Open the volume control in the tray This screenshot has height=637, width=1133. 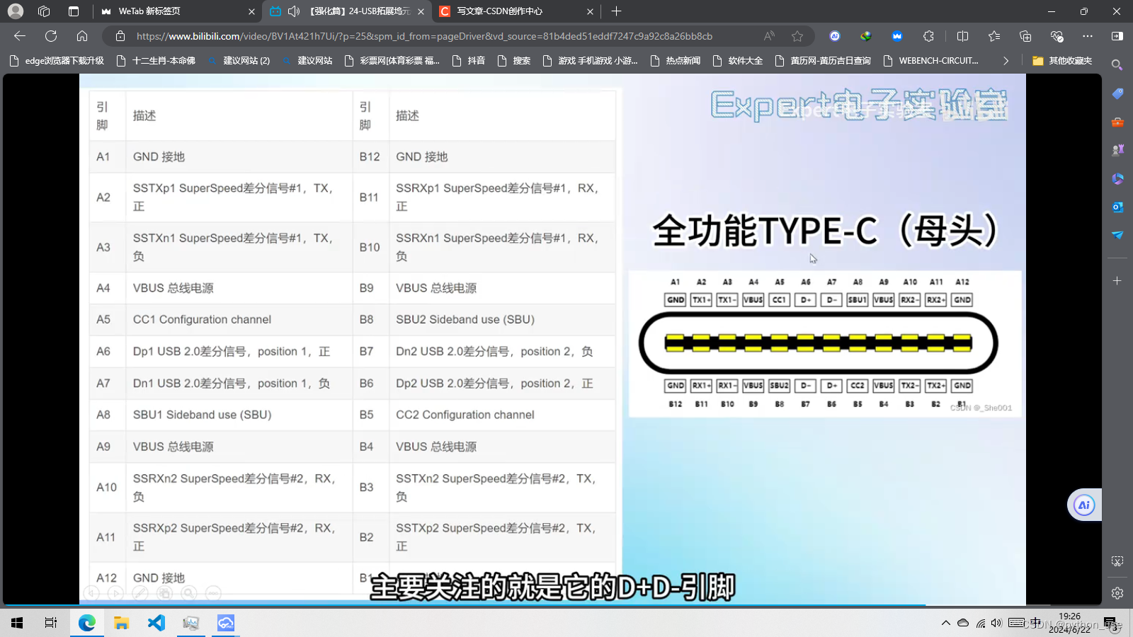pos(996,623)
